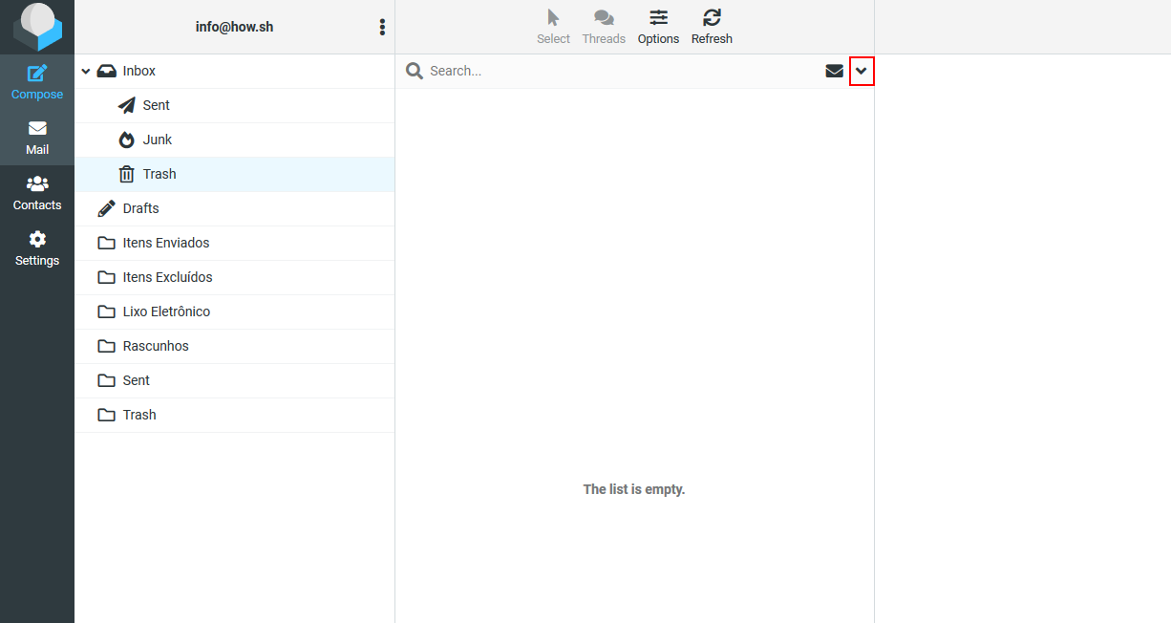Open the Junk folder with flame icon
Image resolution: width=1171 pixels, height=623 pixels.
point(234,140)
